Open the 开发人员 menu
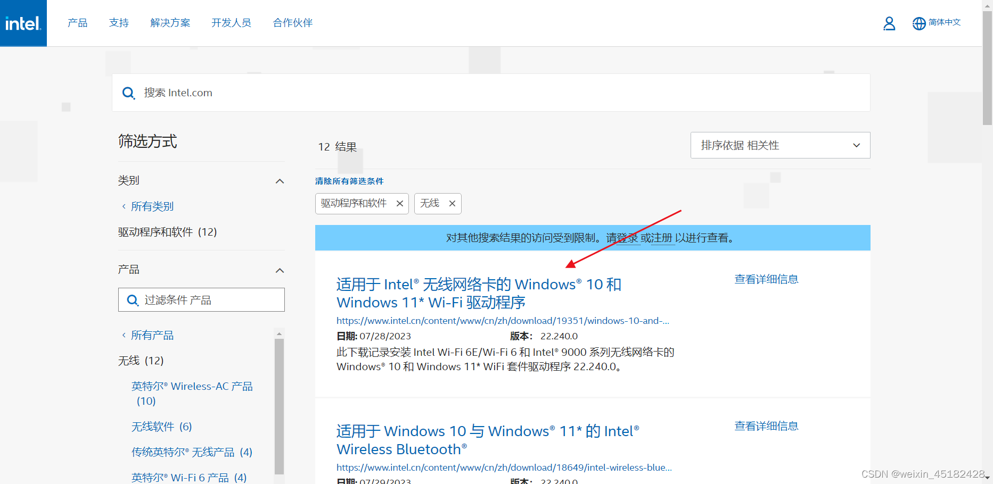This screenshot has width=993, height=484. tap(232, 23)
